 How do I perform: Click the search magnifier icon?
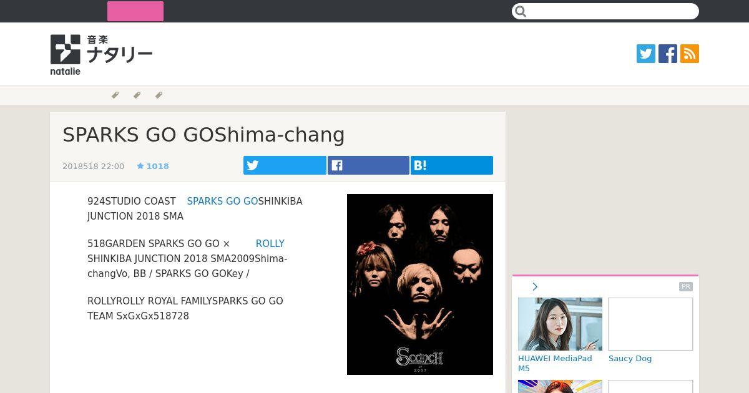click(521, 11)
